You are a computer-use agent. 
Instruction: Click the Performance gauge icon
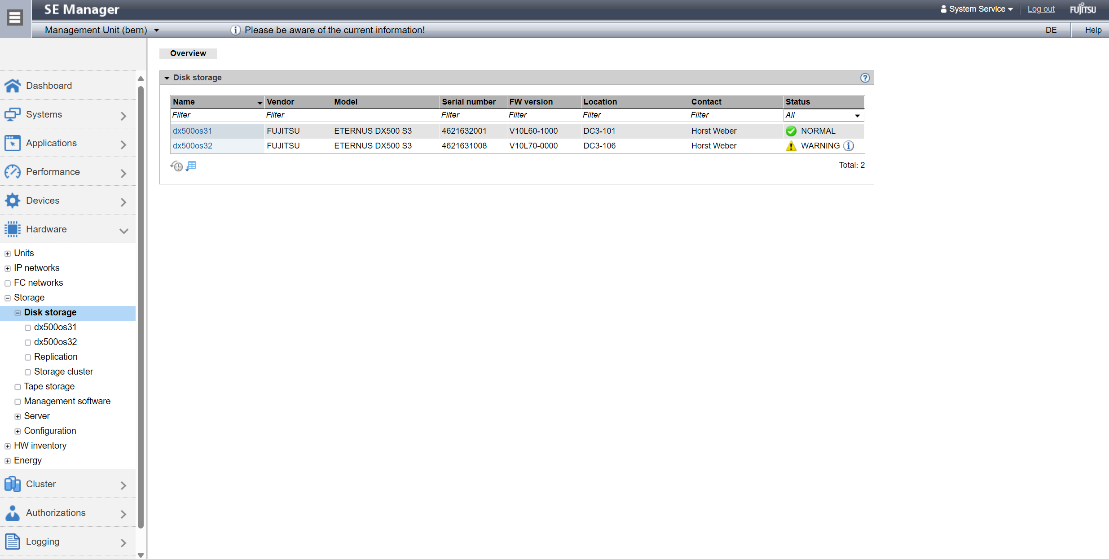(x=13, y=172)
